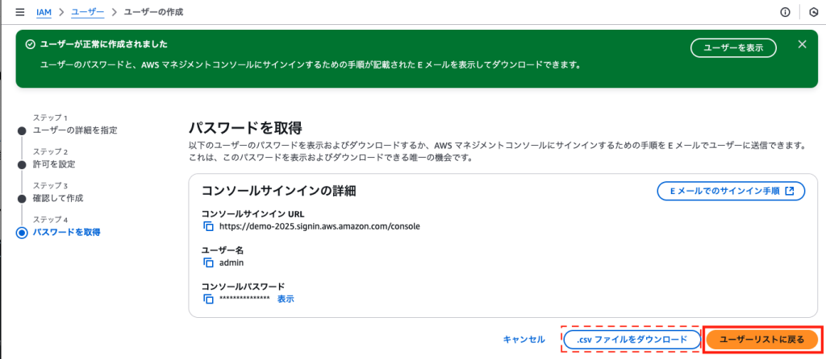Select step 3 確認して作成
The height and width of the screenshot is (359, 826).
pyautogui.click(x=58, y=198)
